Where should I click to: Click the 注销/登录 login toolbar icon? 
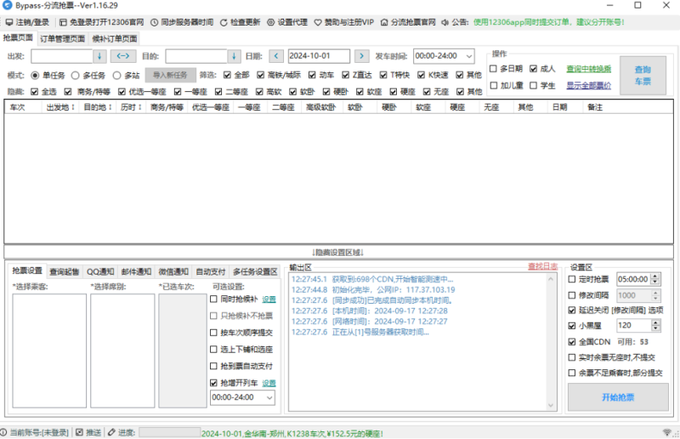pos(8,21)
